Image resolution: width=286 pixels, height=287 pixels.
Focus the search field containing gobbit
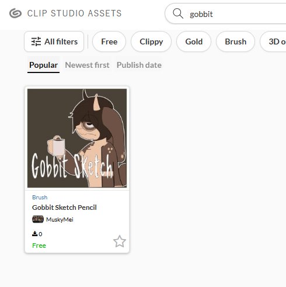point(226,13)
